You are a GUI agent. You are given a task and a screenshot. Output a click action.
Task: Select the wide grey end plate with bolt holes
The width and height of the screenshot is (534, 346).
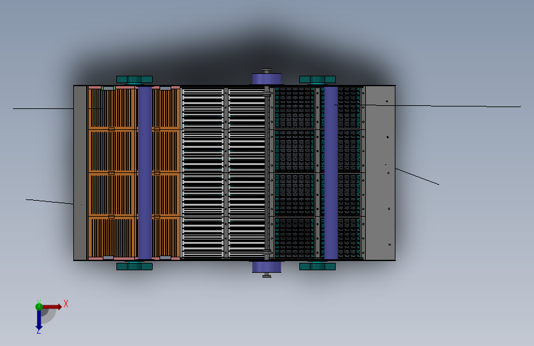coord(380,172)
